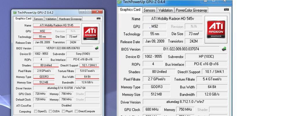Screen dimensions: 292x116
Task: Click the 5.4 GTexel/s texture fillrate value
Action: click(x=212, y=79)
